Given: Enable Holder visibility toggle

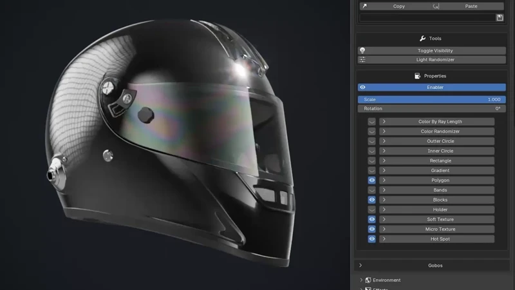Looking at the screenshot, I should point(372,209).
